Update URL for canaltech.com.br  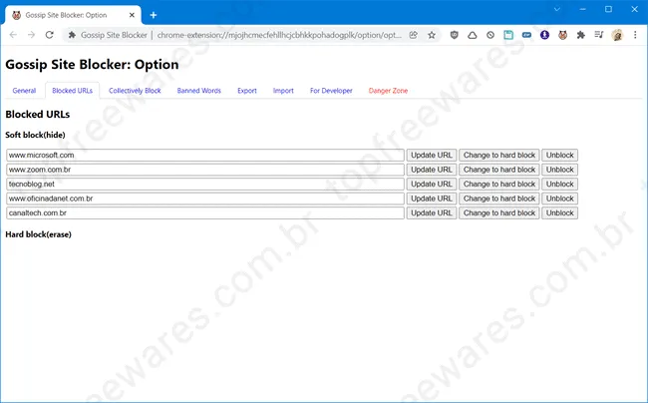(432, 212)
